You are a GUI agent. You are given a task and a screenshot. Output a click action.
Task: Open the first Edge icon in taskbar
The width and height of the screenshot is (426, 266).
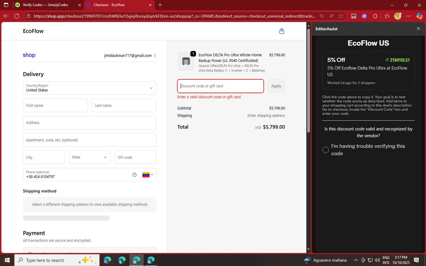coord(107,260)
